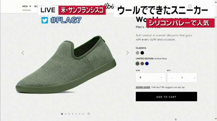Open the image zoom magnifier icon
The height and width of the screenshot is (121, 217).
tap(89, 114)
